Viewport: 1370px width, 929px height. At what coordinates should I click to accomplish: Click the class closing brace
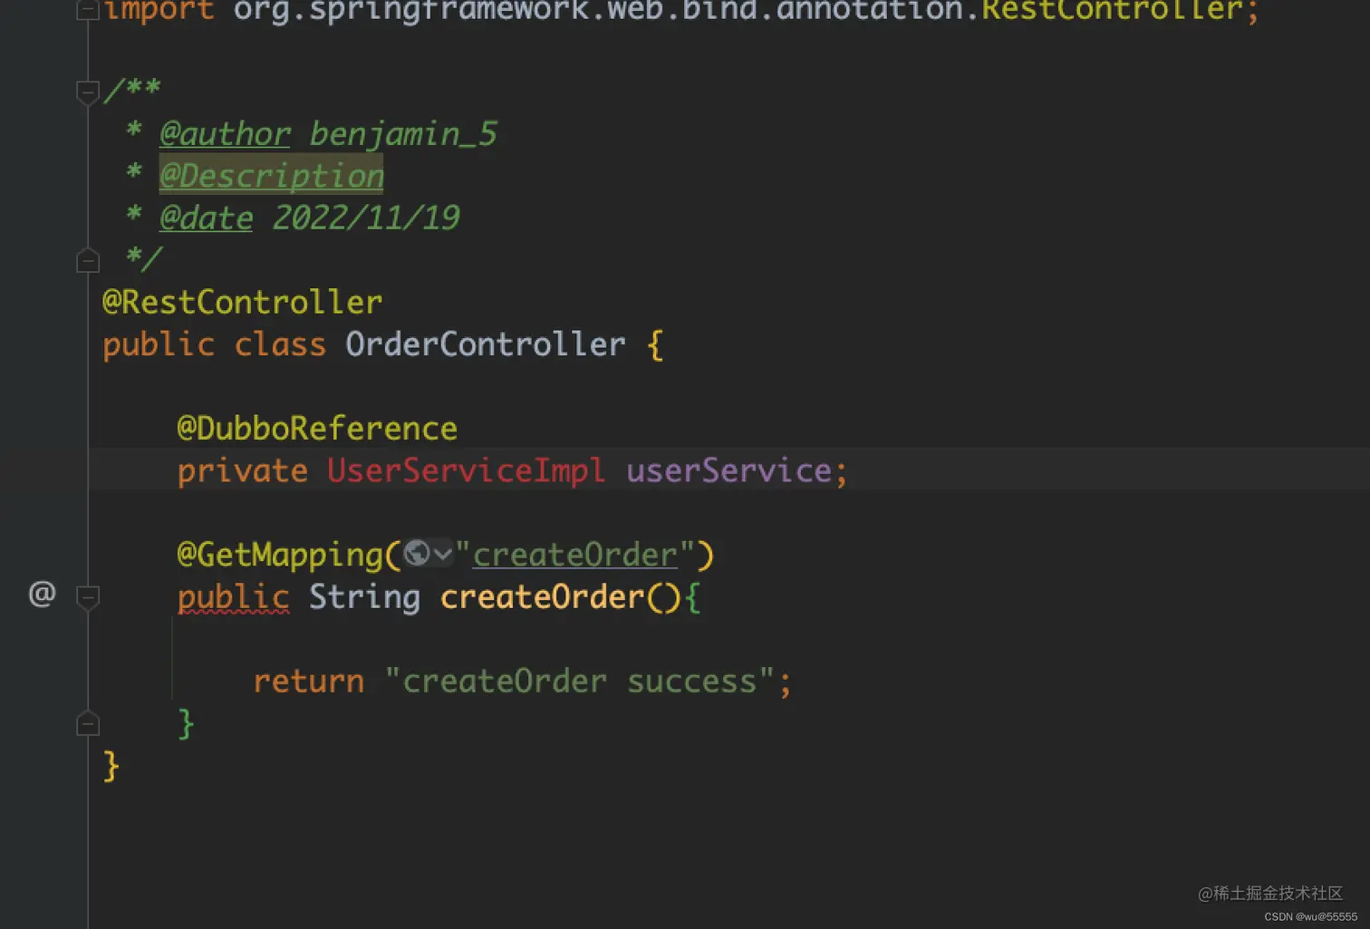click(111, 766)
